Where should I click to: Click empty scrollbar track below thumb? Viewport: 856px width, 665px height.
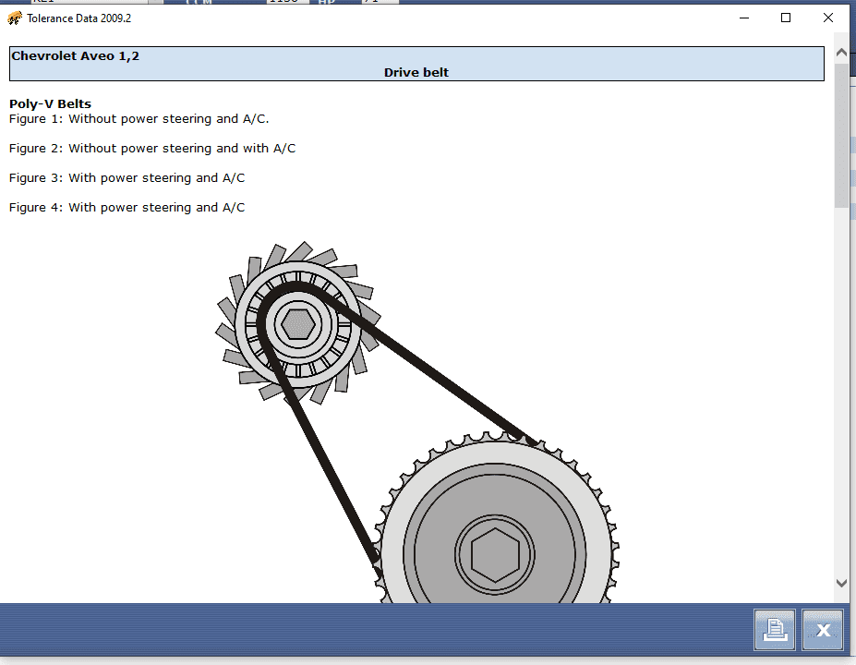(x=841, y=388)
